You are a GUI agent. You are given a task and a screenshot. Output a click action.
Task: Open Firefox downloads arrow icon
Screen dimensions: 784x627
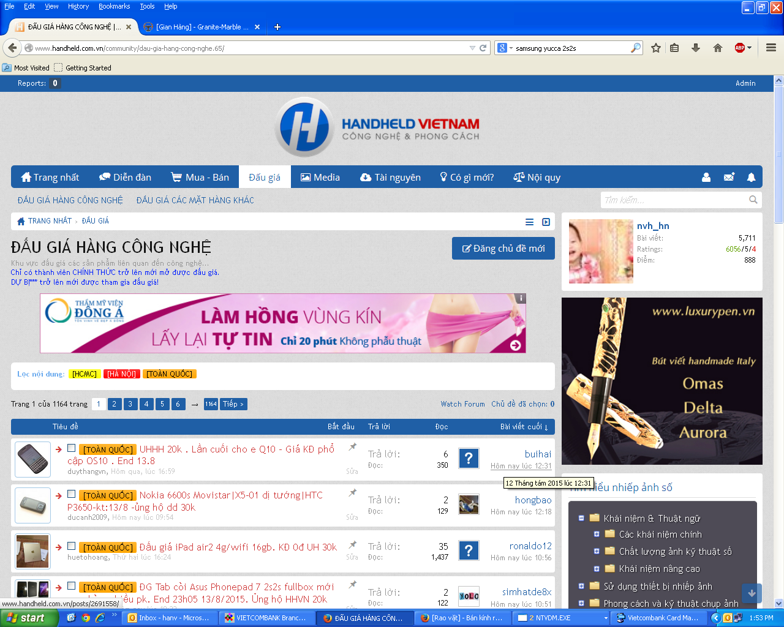click(696, 48)
